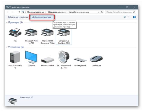The width and height of the screenshot is (143, 111).
Task: Click Добавление принтера button
Action: 42,17
